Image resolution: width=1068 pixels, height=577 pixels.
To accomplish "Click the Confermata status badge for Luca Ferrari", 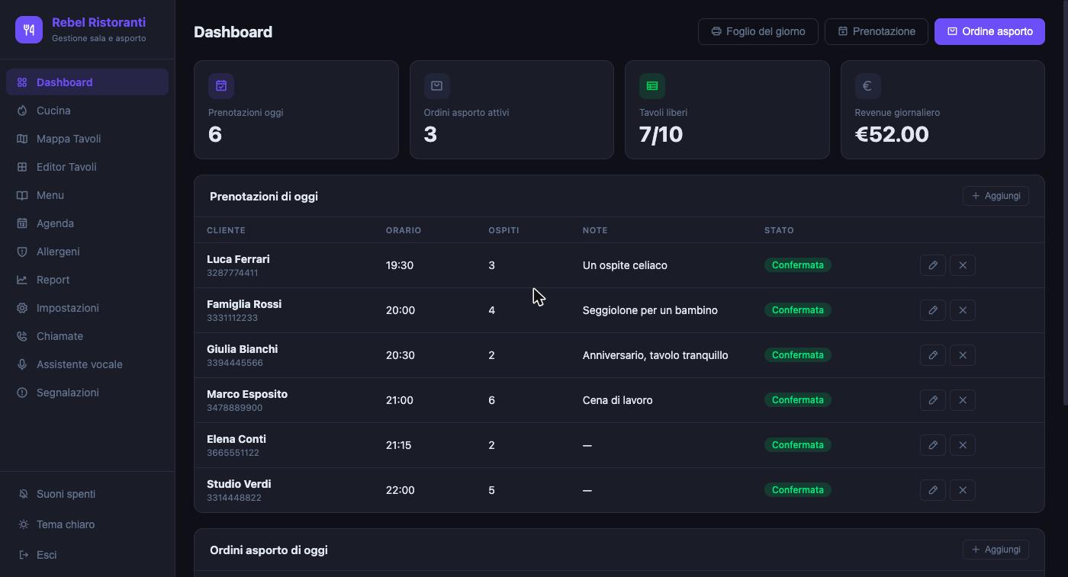I will [797, 265].
